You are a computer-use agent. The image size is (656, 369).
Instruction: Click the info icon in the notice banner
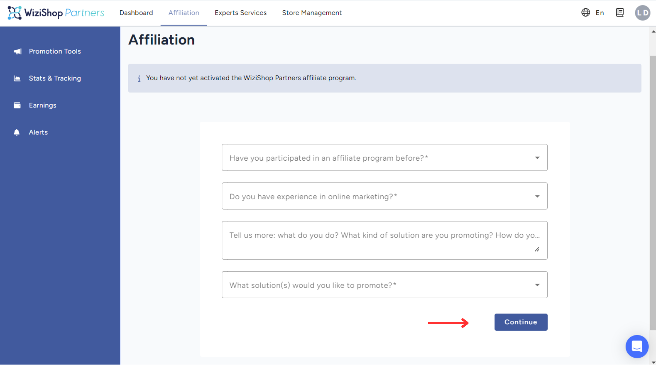tap(139, 79)
